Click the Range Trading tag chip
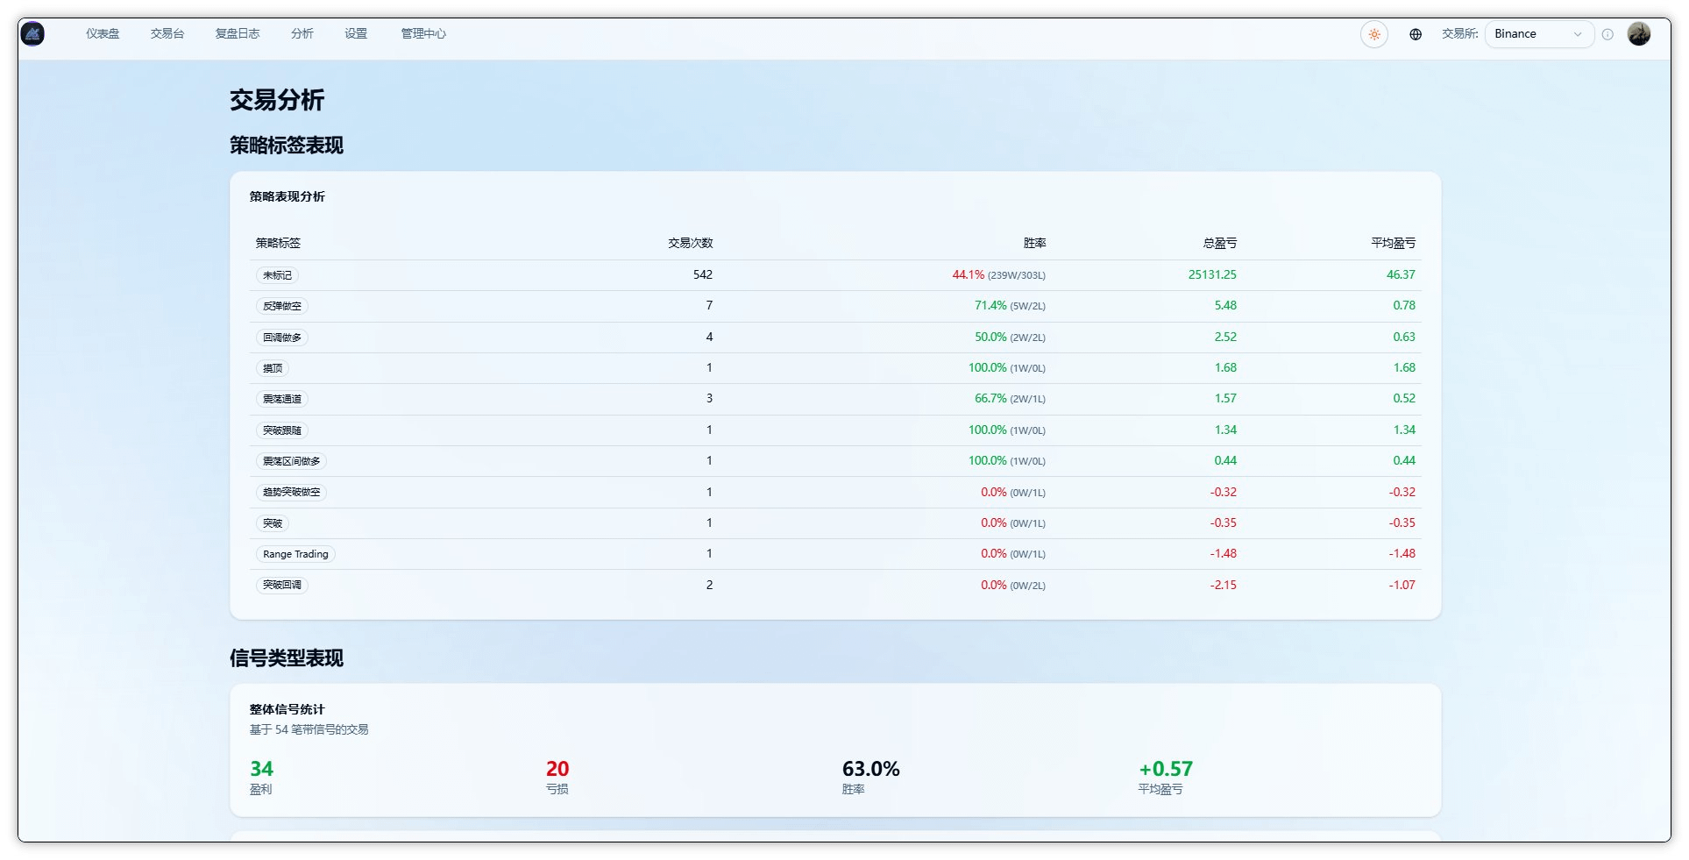The width and height of the screenshot is (1689, 860). (295, 554)
